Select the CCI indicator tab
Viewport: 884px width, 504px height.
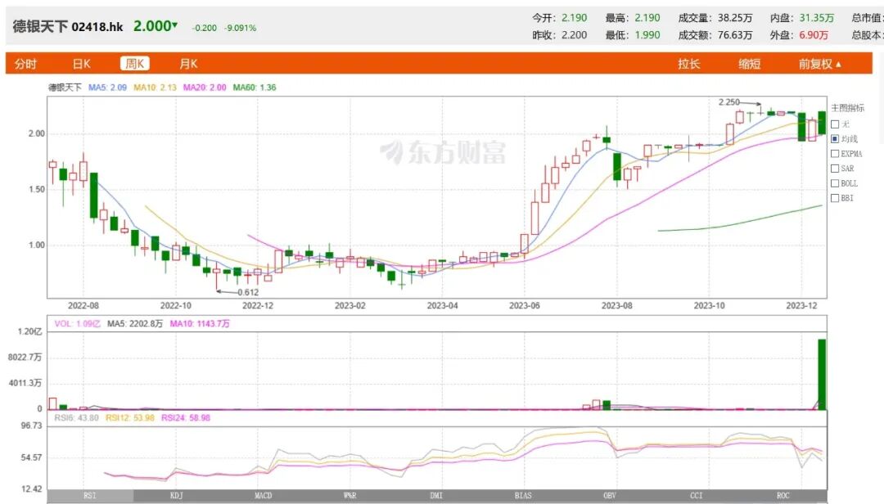(697, 496)
